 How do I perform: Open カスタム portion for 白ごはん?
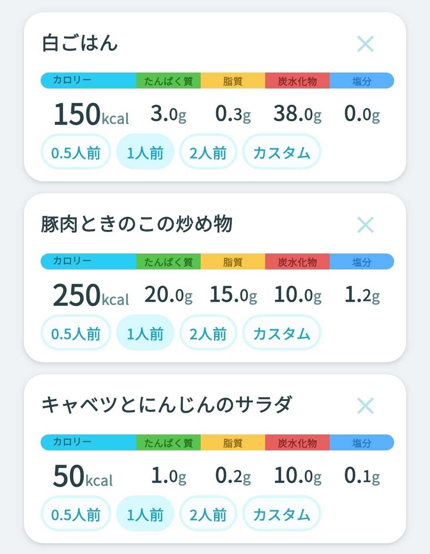click(281, 152)
